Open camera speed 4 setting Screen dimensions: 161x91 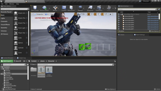(x=111, y=14)
